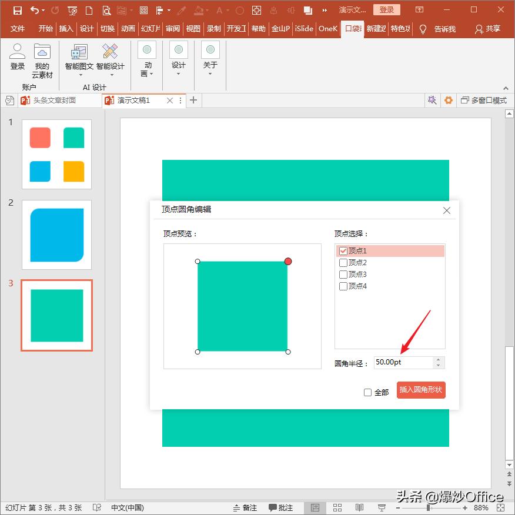The height and width of the screenshot is (515, 515).
Task: Switch to the 头条文章封面 document tab
Action: (x=54, y=101)
